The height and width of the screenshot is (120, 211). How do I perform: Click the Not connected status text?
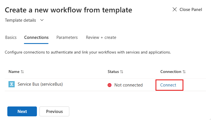[128, 85]
